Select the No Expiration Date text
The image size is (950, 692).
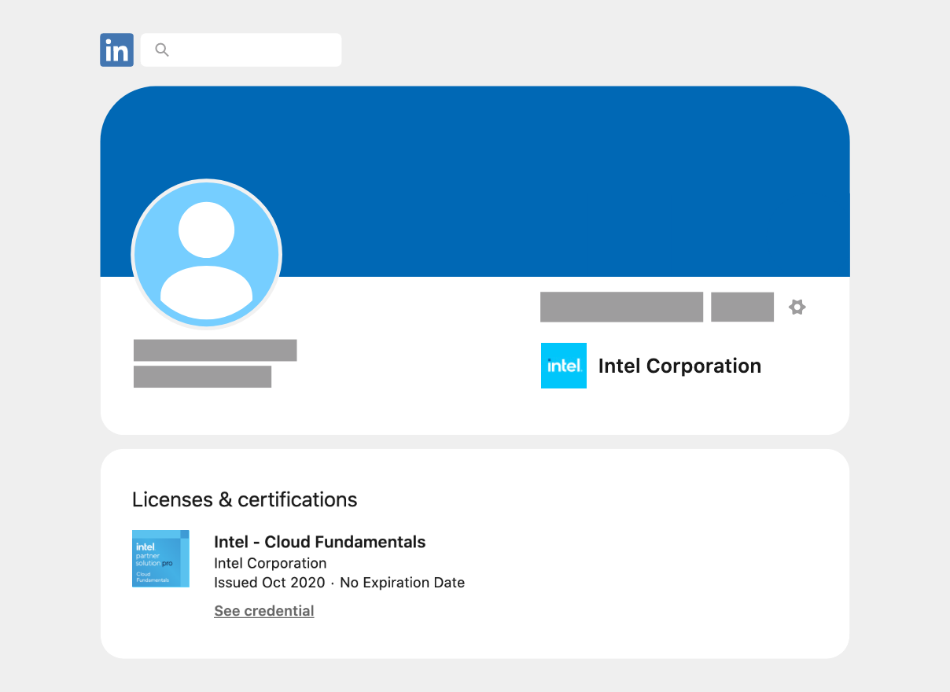pyautogui.click(x=403, y=583)
